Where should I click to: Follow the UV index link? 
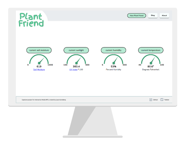[73, 70]
